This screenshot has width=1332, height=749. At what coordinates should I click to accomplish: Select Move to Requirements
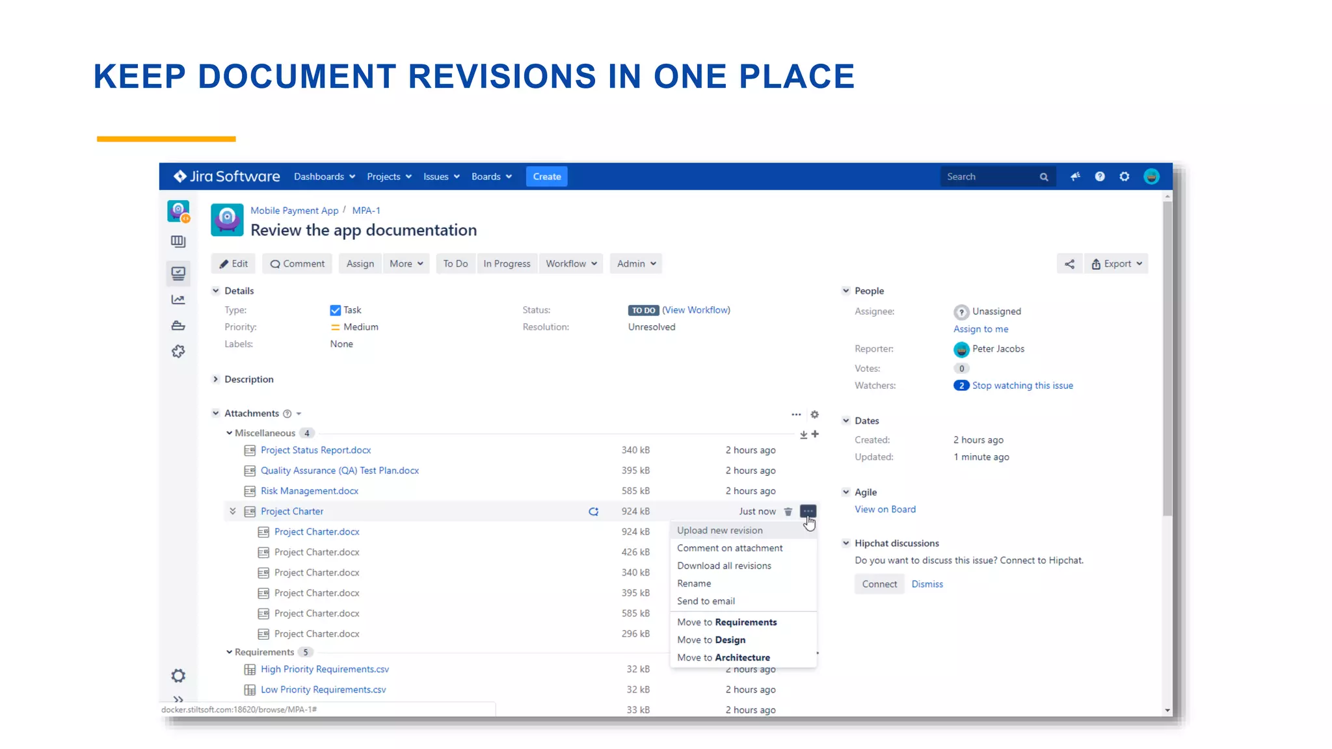point(743,622)
